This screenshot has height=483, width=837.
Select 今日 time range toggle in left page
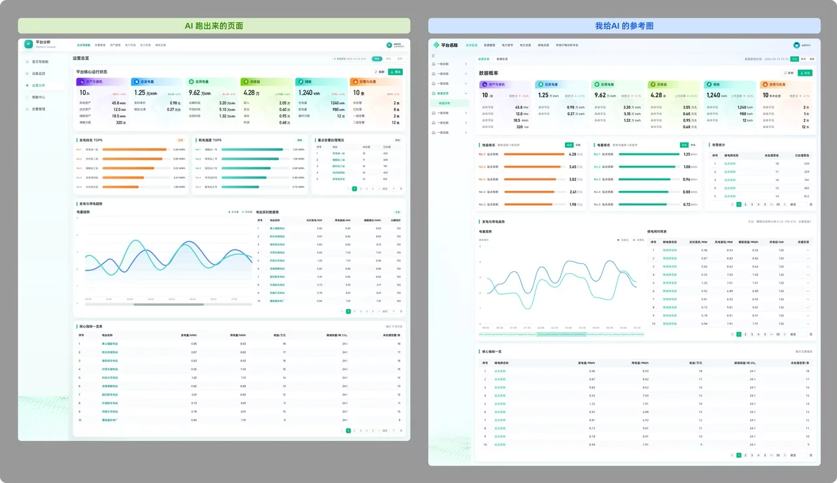[x=377, y=58]
